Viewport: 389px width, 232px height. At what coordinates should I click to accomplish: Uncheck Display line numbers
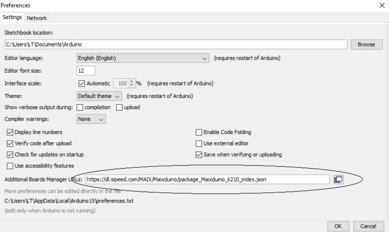10,132
